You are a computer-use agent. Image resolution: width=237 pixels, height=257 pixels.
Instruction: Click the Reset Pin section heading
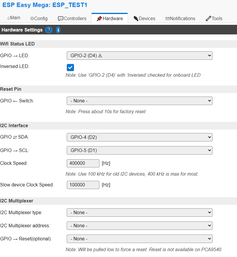(11, 89)
